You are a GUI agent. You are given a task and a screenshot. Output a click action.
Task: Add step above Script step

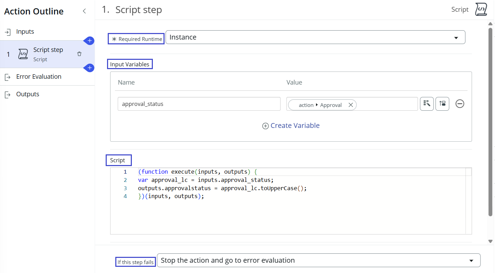(89, 41)
